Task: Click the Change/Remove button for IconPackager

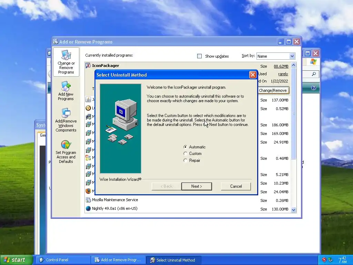Action: click(x=273, y=90)
